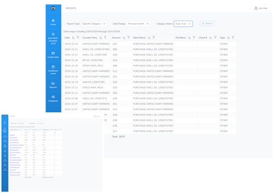Screen dimensions: 277x193
Task: Open the Type column filter funnel
Action: point(233,37)
